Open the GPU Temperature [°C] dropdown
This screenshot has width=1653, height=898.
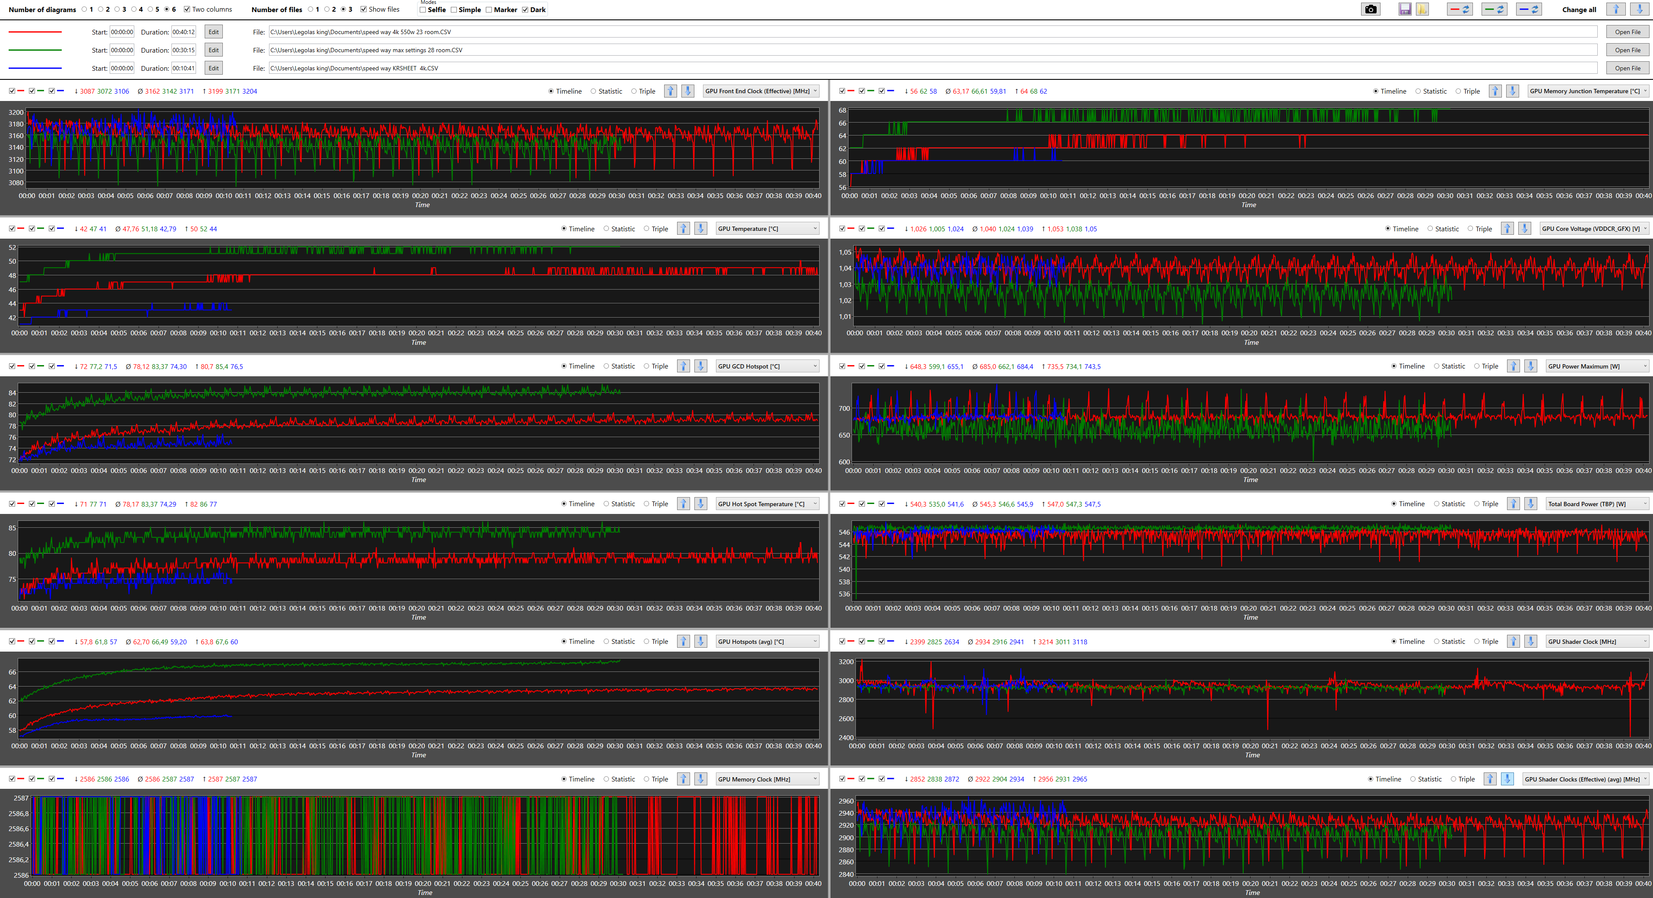pos(767,228)
